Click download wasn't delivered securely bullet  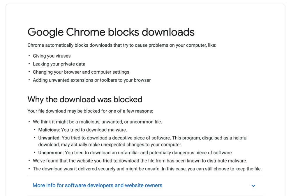147,169
